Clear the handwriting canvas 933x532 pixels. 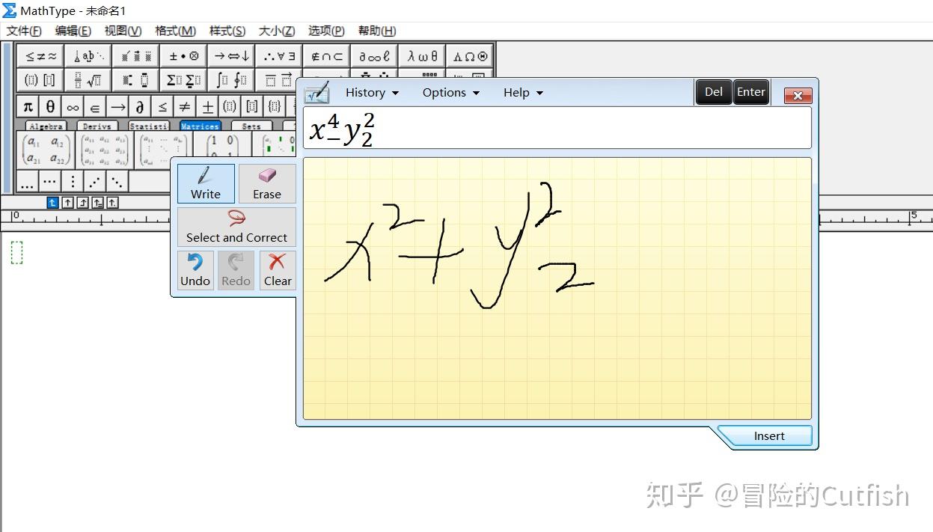278,270
